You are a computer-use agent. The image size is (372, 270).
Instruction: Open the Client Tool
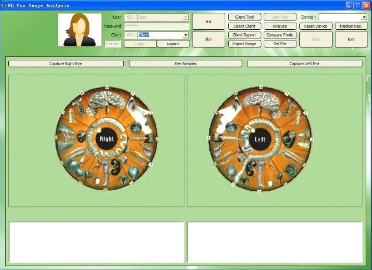coord(244,17)
